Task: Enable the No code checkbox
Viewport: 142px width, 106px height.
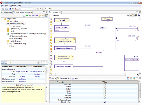Action: click(105, 84)
